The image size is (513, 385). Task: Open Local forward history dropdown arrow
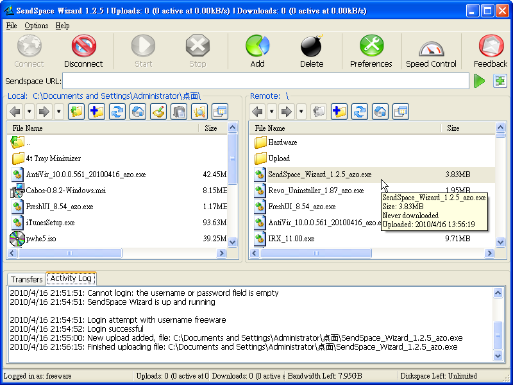coord(58,112)
